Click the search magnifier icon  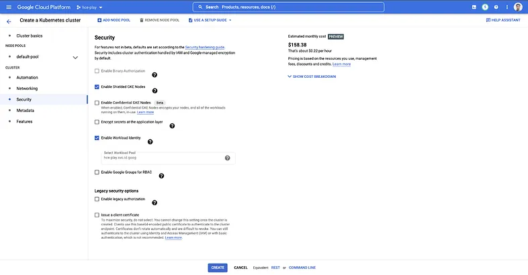coord(200,7)
